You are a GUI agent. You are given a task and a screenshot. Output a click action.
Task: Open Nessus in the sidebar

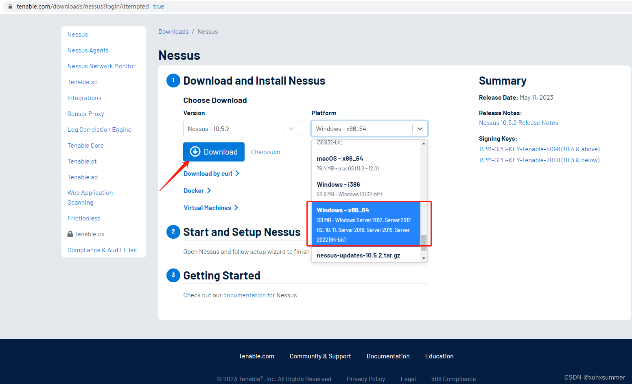pos(78,35)
